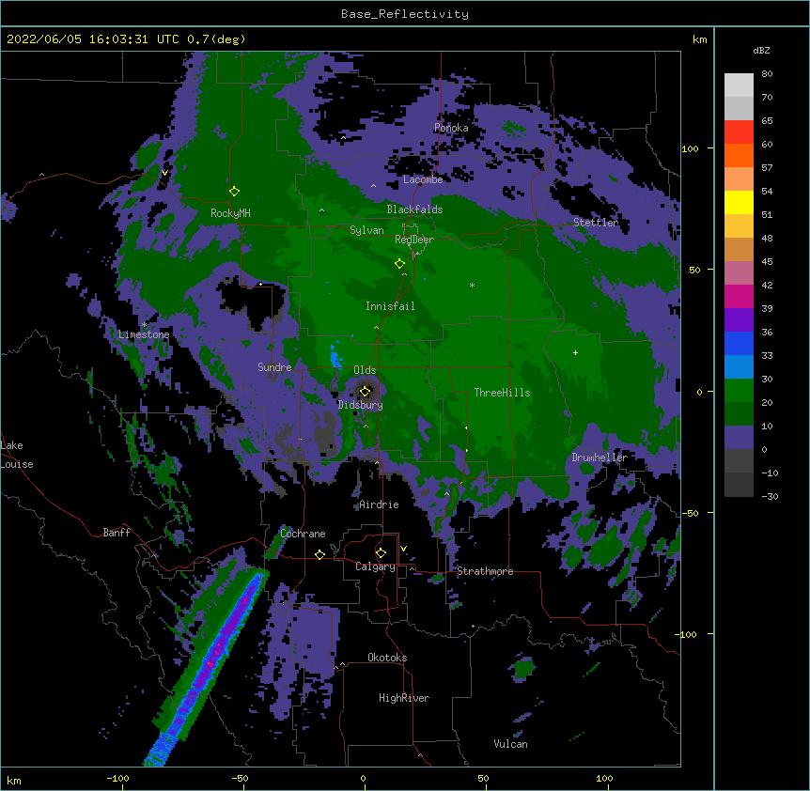The image size is (810, 791).
Task: Click the yellow diamond marker above Calgary label
Action: tap(381, 553)
